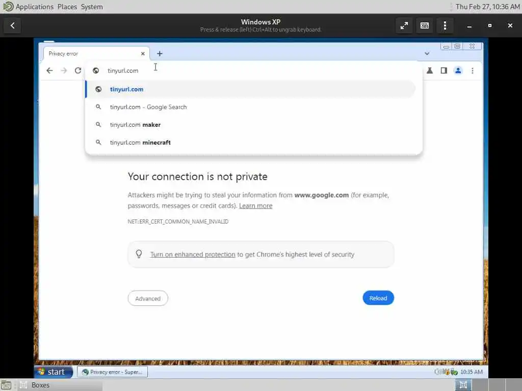Viewport: 522px width, 391px height.
Task: Click workspace switcher icon at bottom right
Action: click(x=463, y=385)
